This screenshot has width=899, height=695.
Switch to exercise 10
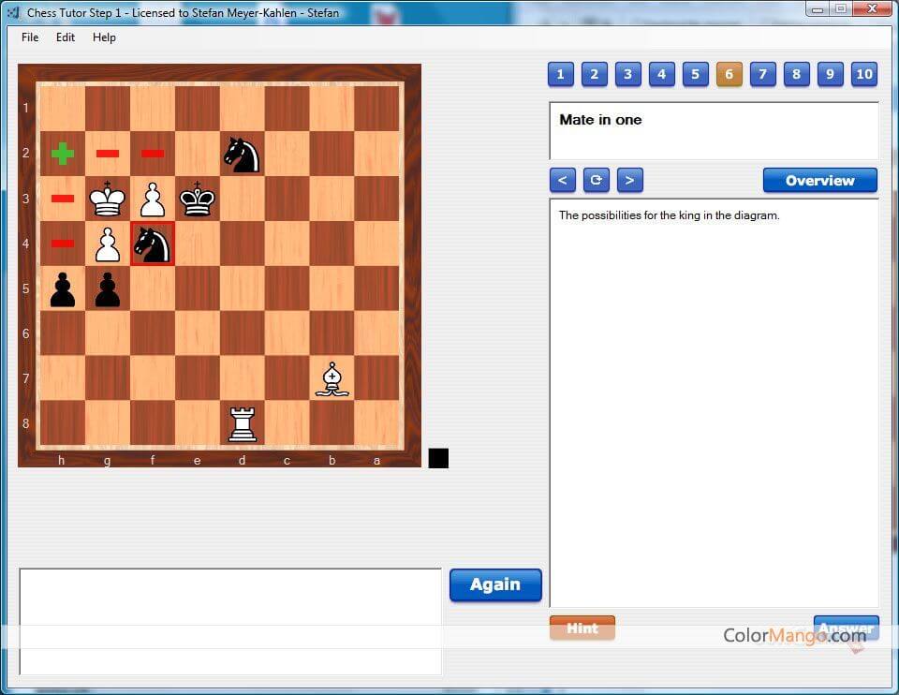pos(864,74)
